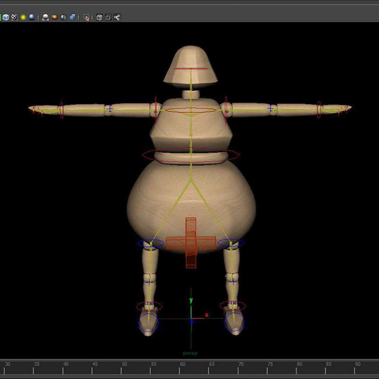The width and height of the screenshot is (379, 379).
Task: Click the 'persp' camera label
Action: (x=190, y=353)
